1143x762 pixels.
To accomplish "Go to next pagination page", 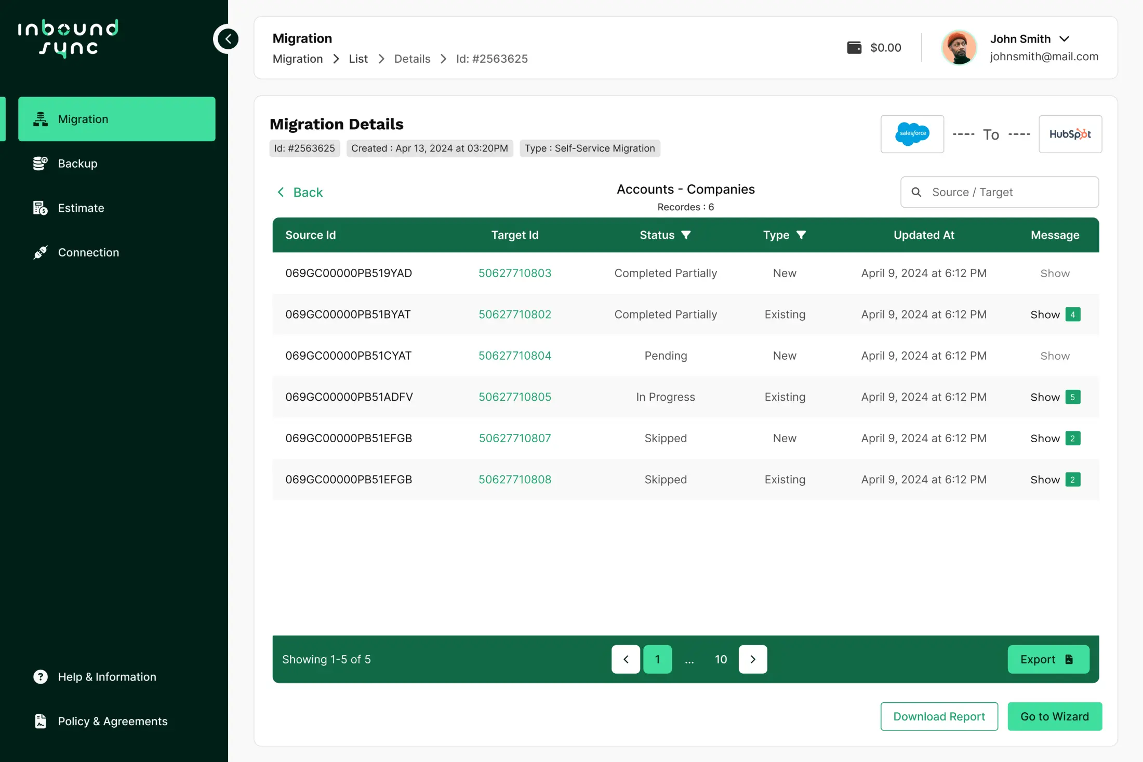I will (753, 659).
